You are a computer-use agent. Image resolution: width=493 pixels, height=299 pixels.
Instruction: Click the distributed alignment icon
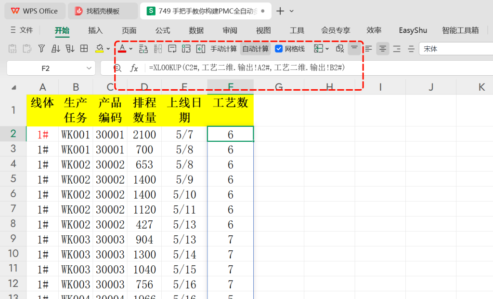(411, 49)
